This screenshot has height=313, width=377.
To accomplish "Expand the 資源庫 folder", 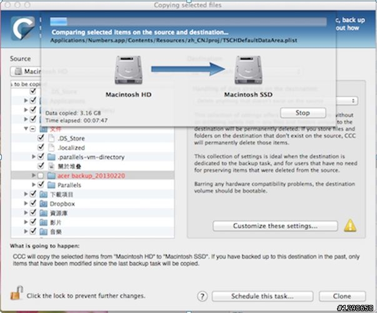I will pyautogui.click(x=26, y=213).
